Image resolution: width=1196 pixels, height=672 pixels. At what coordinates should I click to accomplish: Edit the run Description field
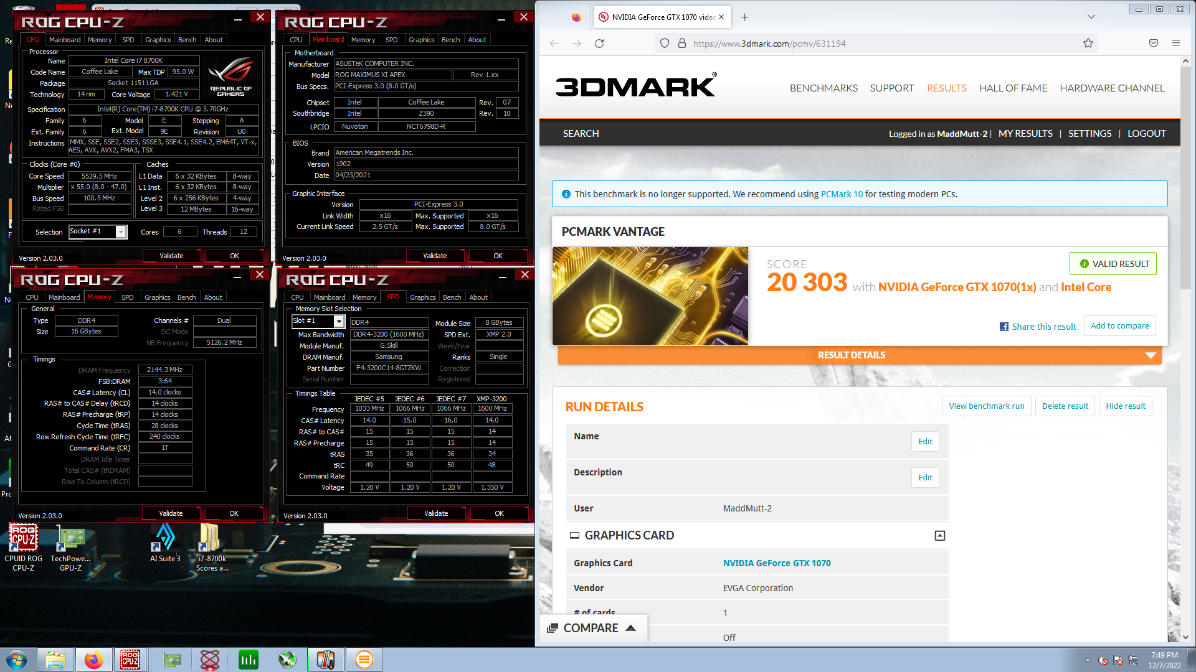[x=925, y=477]
